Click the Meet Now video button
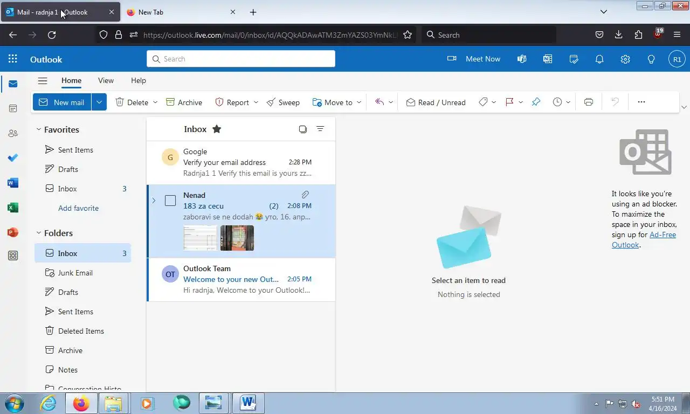The height and width of the screenshot is (414, 690). (474, 59)
